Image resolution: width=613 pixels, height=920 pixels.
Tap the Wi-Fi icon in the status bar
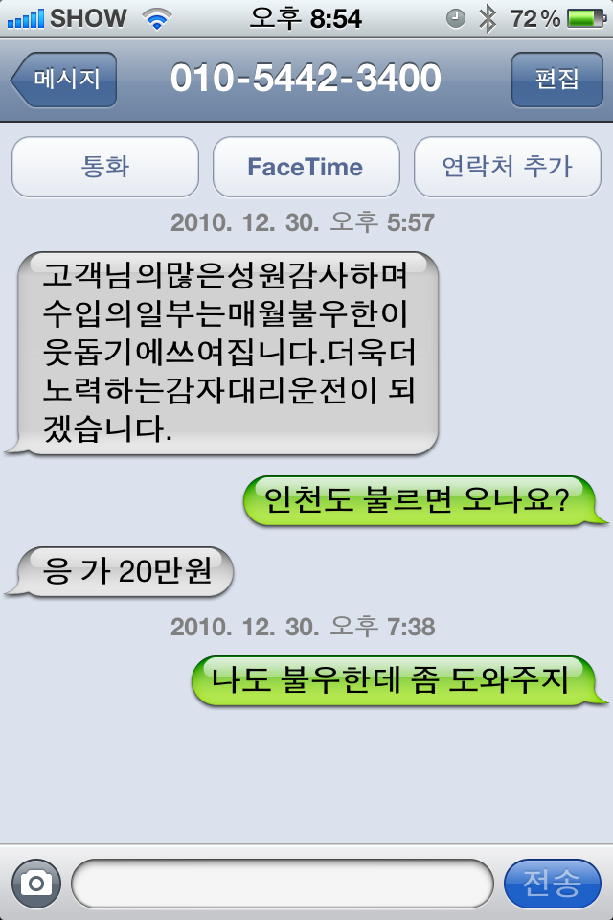coord(157,19)
